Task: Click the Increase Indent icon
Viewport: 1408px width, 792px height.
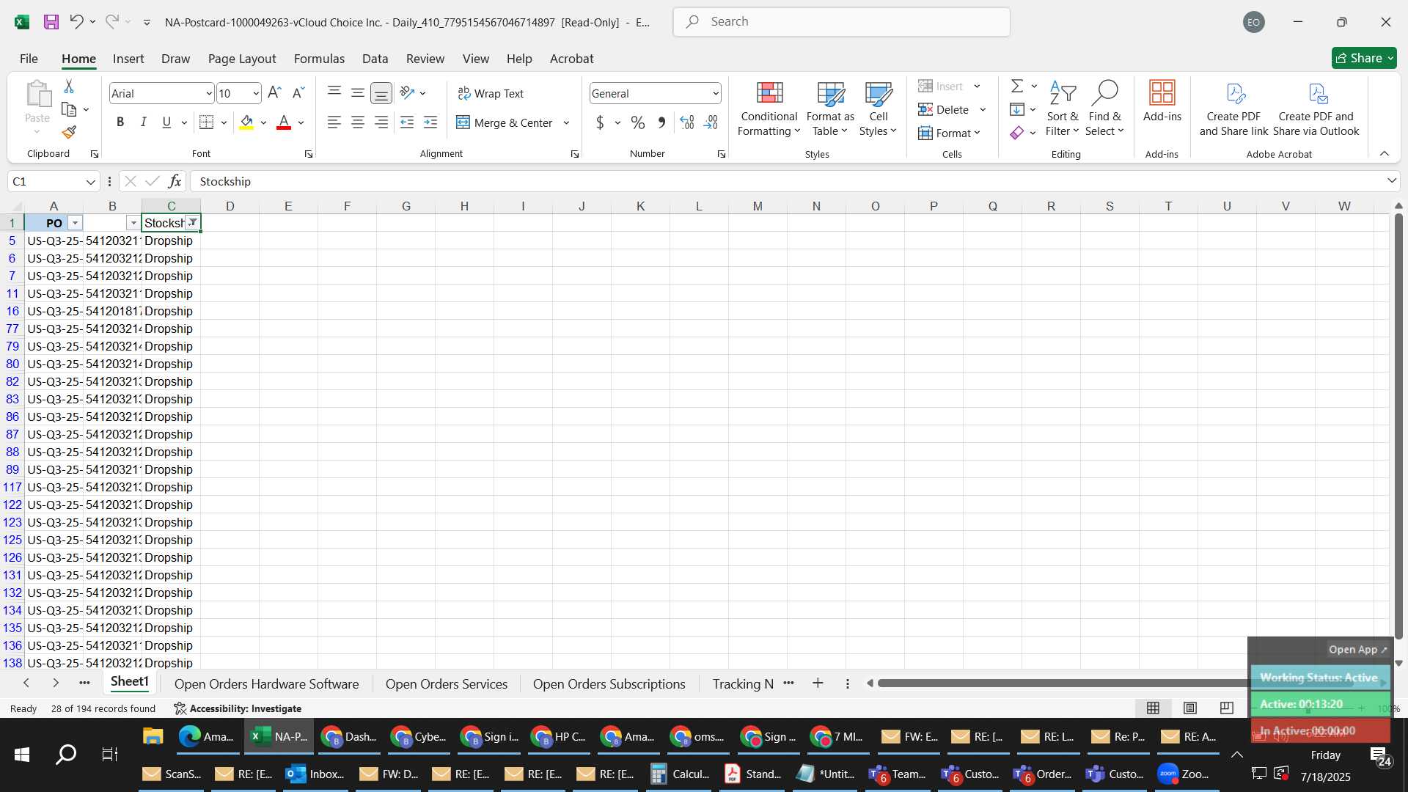Action: 430,122
